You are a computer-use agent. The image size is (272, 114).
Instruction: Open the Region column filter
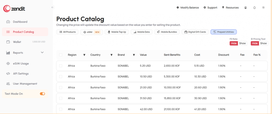click(84, 55)
